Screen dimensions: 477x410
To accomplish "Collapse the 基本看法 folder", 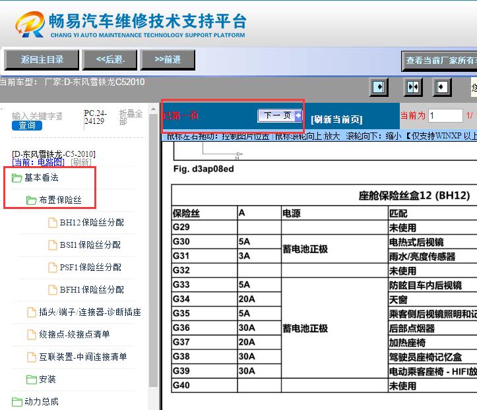I will click(x=42, y=177).
